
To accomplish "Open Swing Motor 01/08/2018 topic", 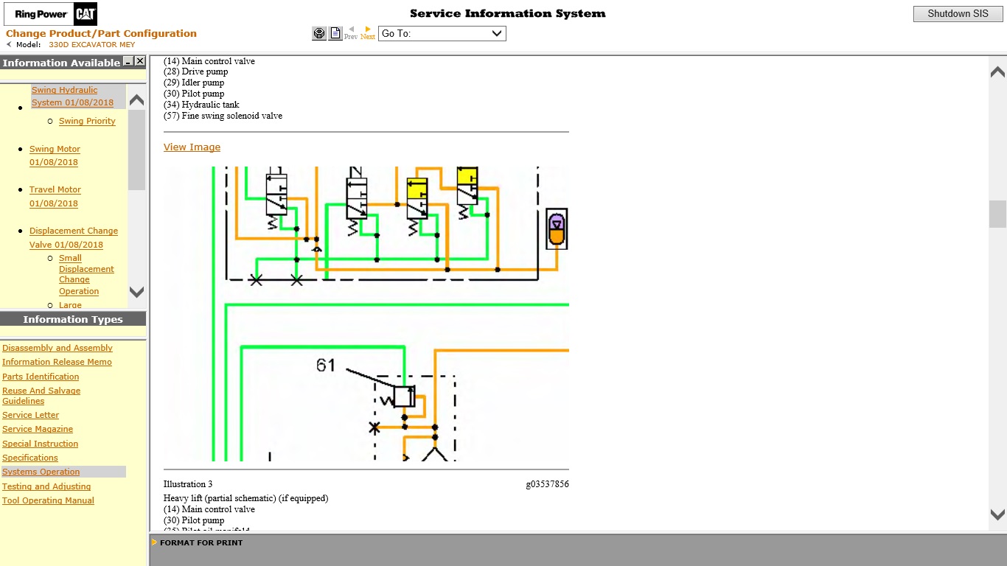I will pos(55,156).
